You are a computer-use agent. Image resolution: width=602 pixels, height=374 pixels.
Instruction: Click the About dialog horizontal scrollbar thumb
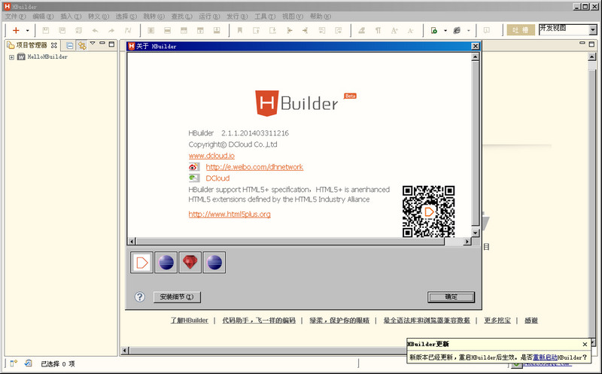pos(290,242)
